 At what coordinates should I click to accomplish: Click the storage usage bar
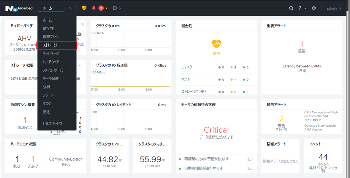[46, 86]
